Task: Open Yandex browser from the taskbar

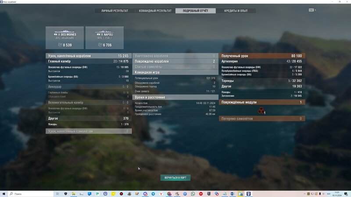Action: pyautogui.click(x=161, y=193)
